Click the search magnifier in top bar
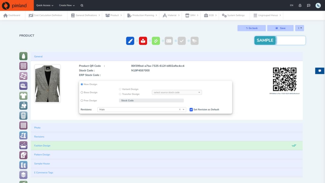 82,5
